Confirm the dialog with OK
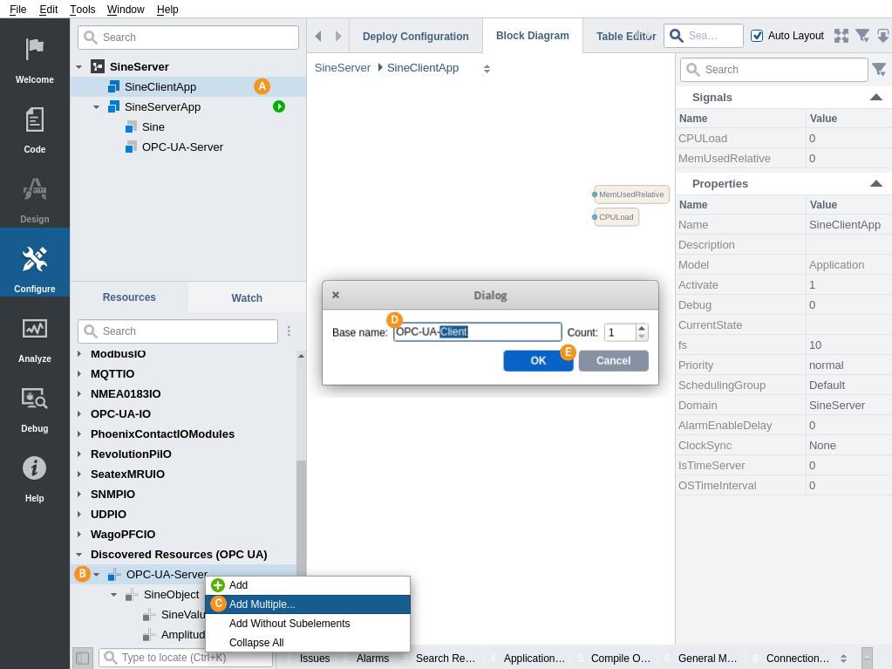 click(538, 361)
